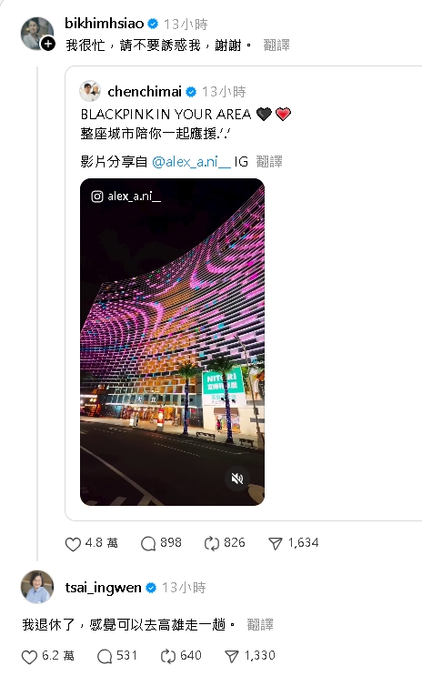This screenshot has height=676, width=422.
Task: Unmute the video with the speaker icon
Action: (237, 479)
